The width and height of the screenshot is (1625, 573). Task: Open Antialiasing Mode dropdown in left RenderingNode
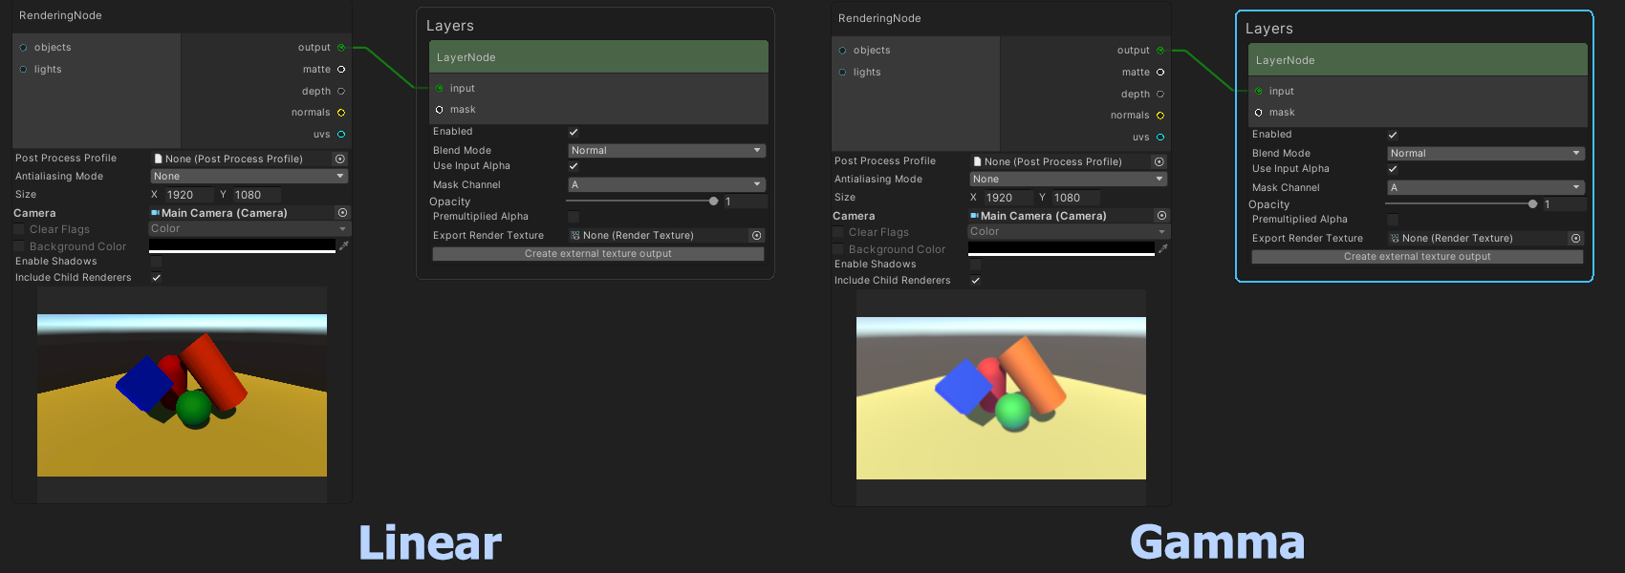coord(249,177)
